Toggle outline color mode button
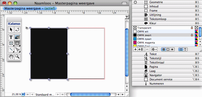This screenshot has width=202, height=97. click(x=168, y=49)
